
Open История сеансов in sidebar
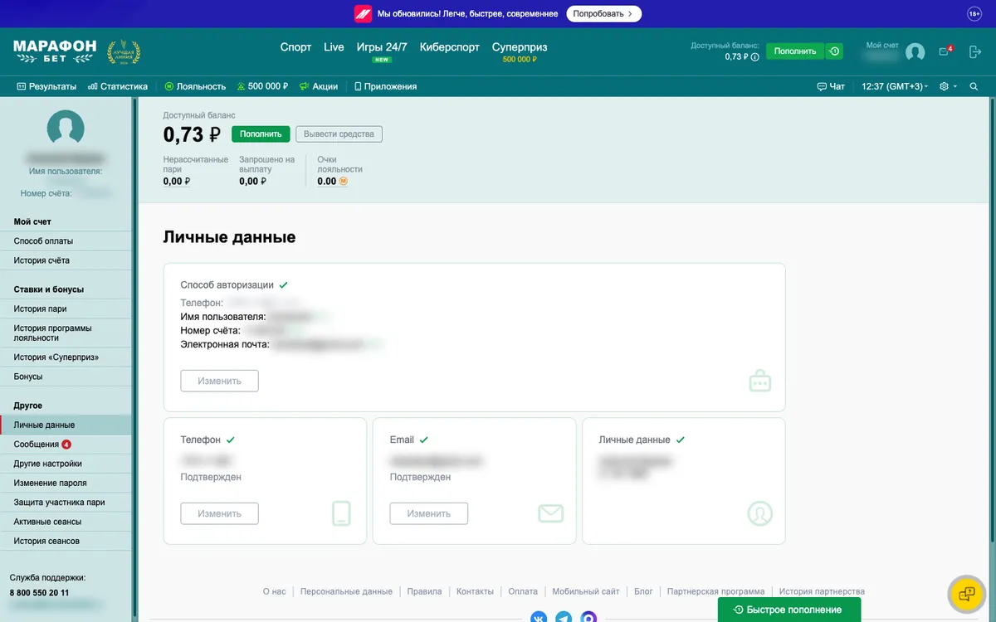click(66, 541)
